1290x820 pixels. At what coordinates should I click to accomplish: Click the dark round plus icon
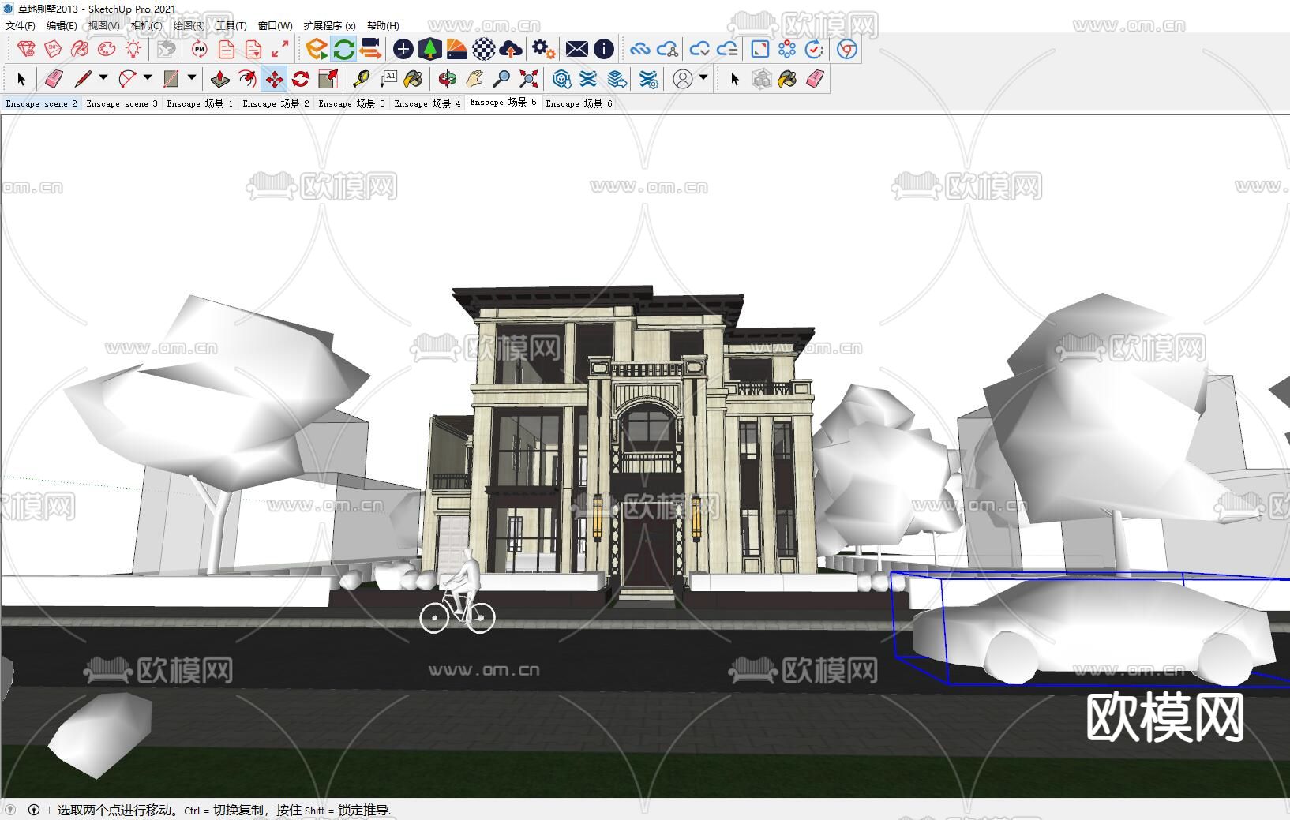403,49
